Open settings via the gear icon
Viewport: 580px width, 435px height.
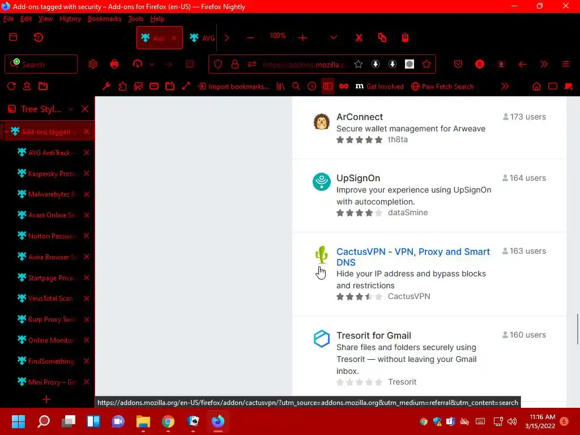pyautogui.click(x=93, y=65)
